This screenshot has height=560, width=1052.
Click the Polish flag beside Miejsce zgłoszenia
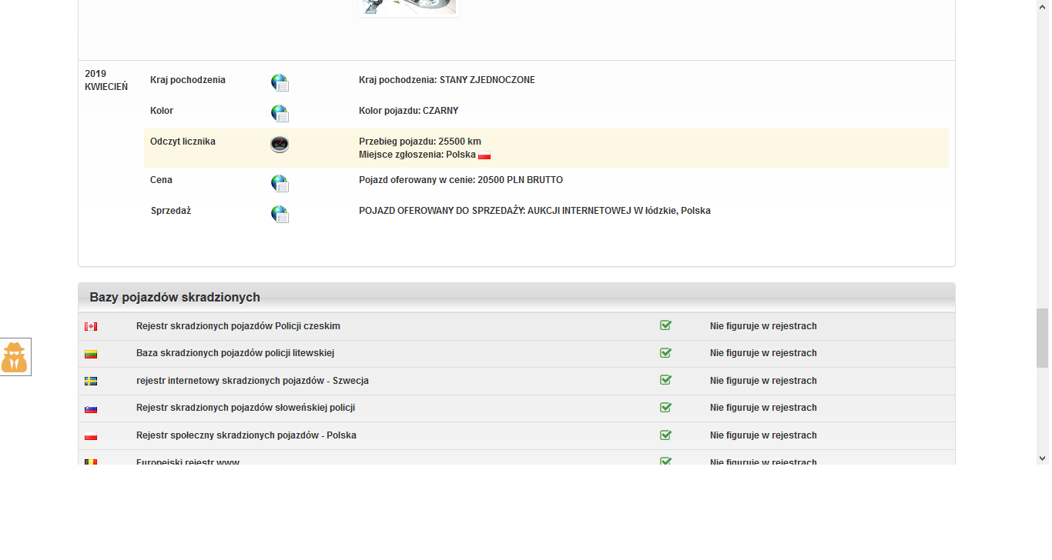[x=484, y=155]
